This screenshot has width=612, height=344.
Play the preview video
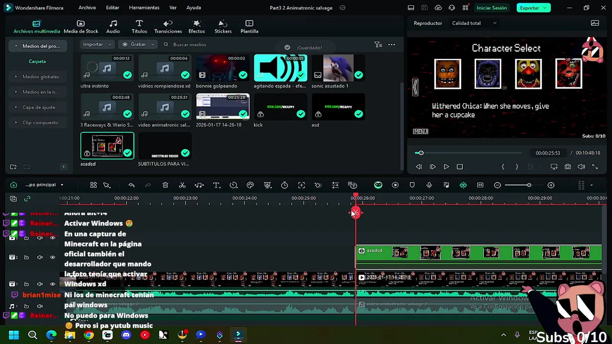446,167
